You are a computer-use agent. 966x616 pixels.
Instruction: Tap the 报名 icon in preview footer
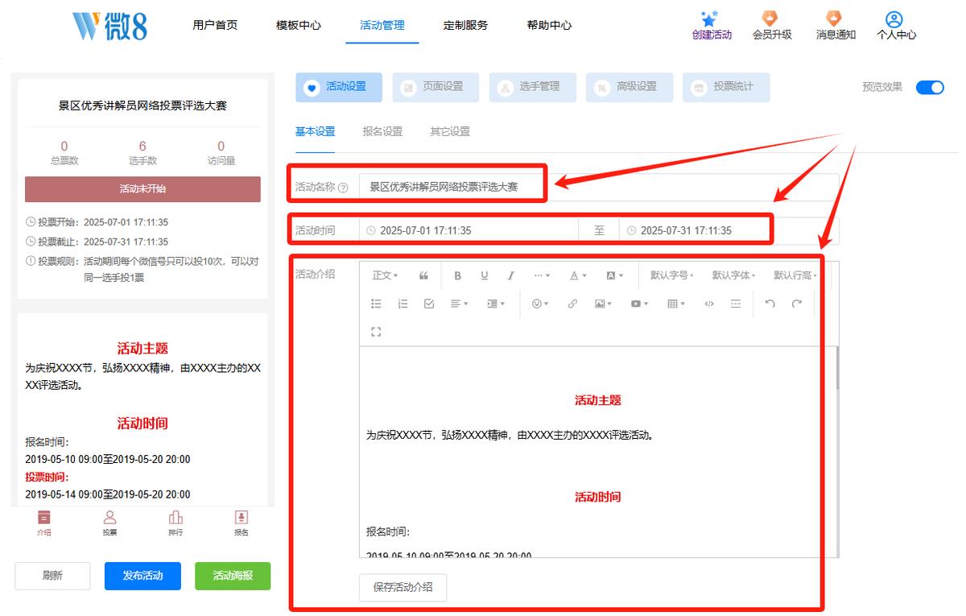pos(242,523)
